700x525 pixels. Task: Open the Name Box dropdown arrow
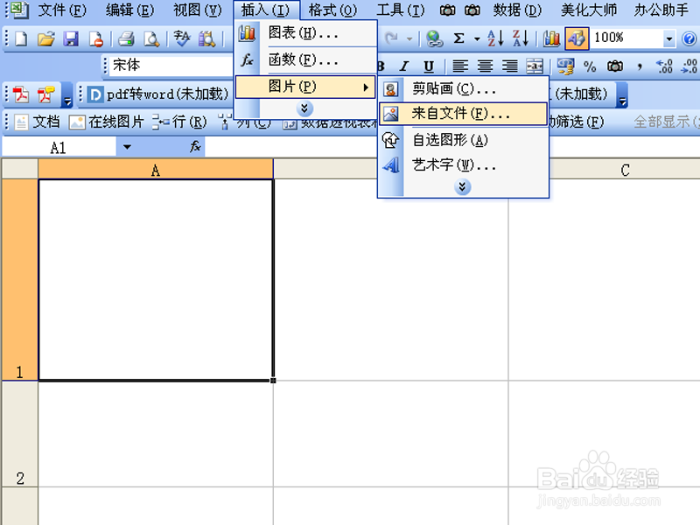127,147
